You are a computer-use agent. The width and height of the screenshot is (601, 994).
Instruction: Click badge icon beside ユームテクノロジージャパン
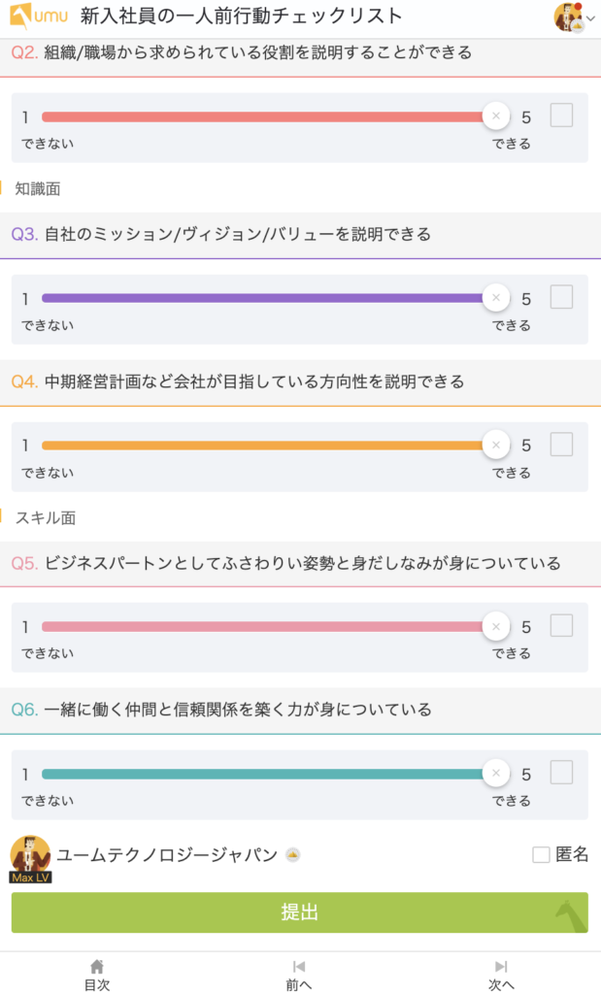click(292, 855)
